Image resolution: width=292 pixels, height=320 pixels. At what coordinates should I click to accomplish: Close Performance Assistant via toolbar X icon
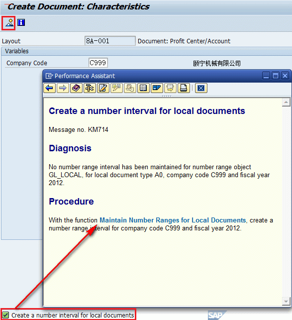pos(201,88)
